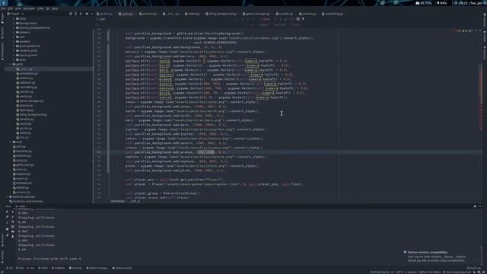Open Problems tool window

(x=59, y=268)
